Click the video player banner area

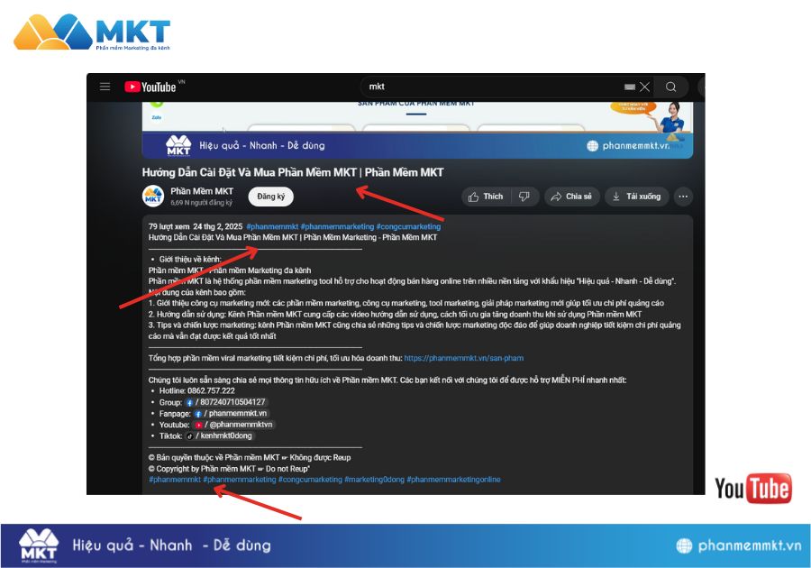[x=417, y=131]
